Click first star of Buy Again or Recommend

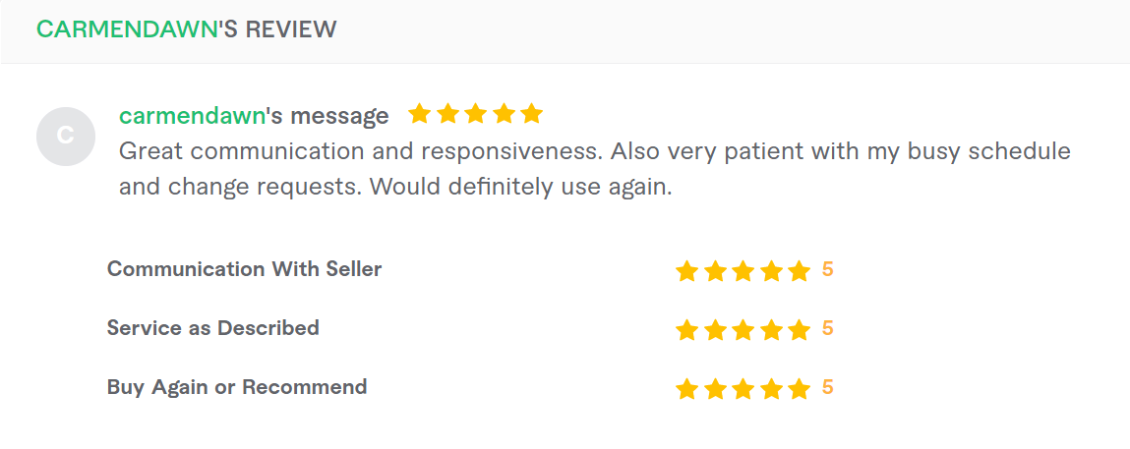point(686,389)
